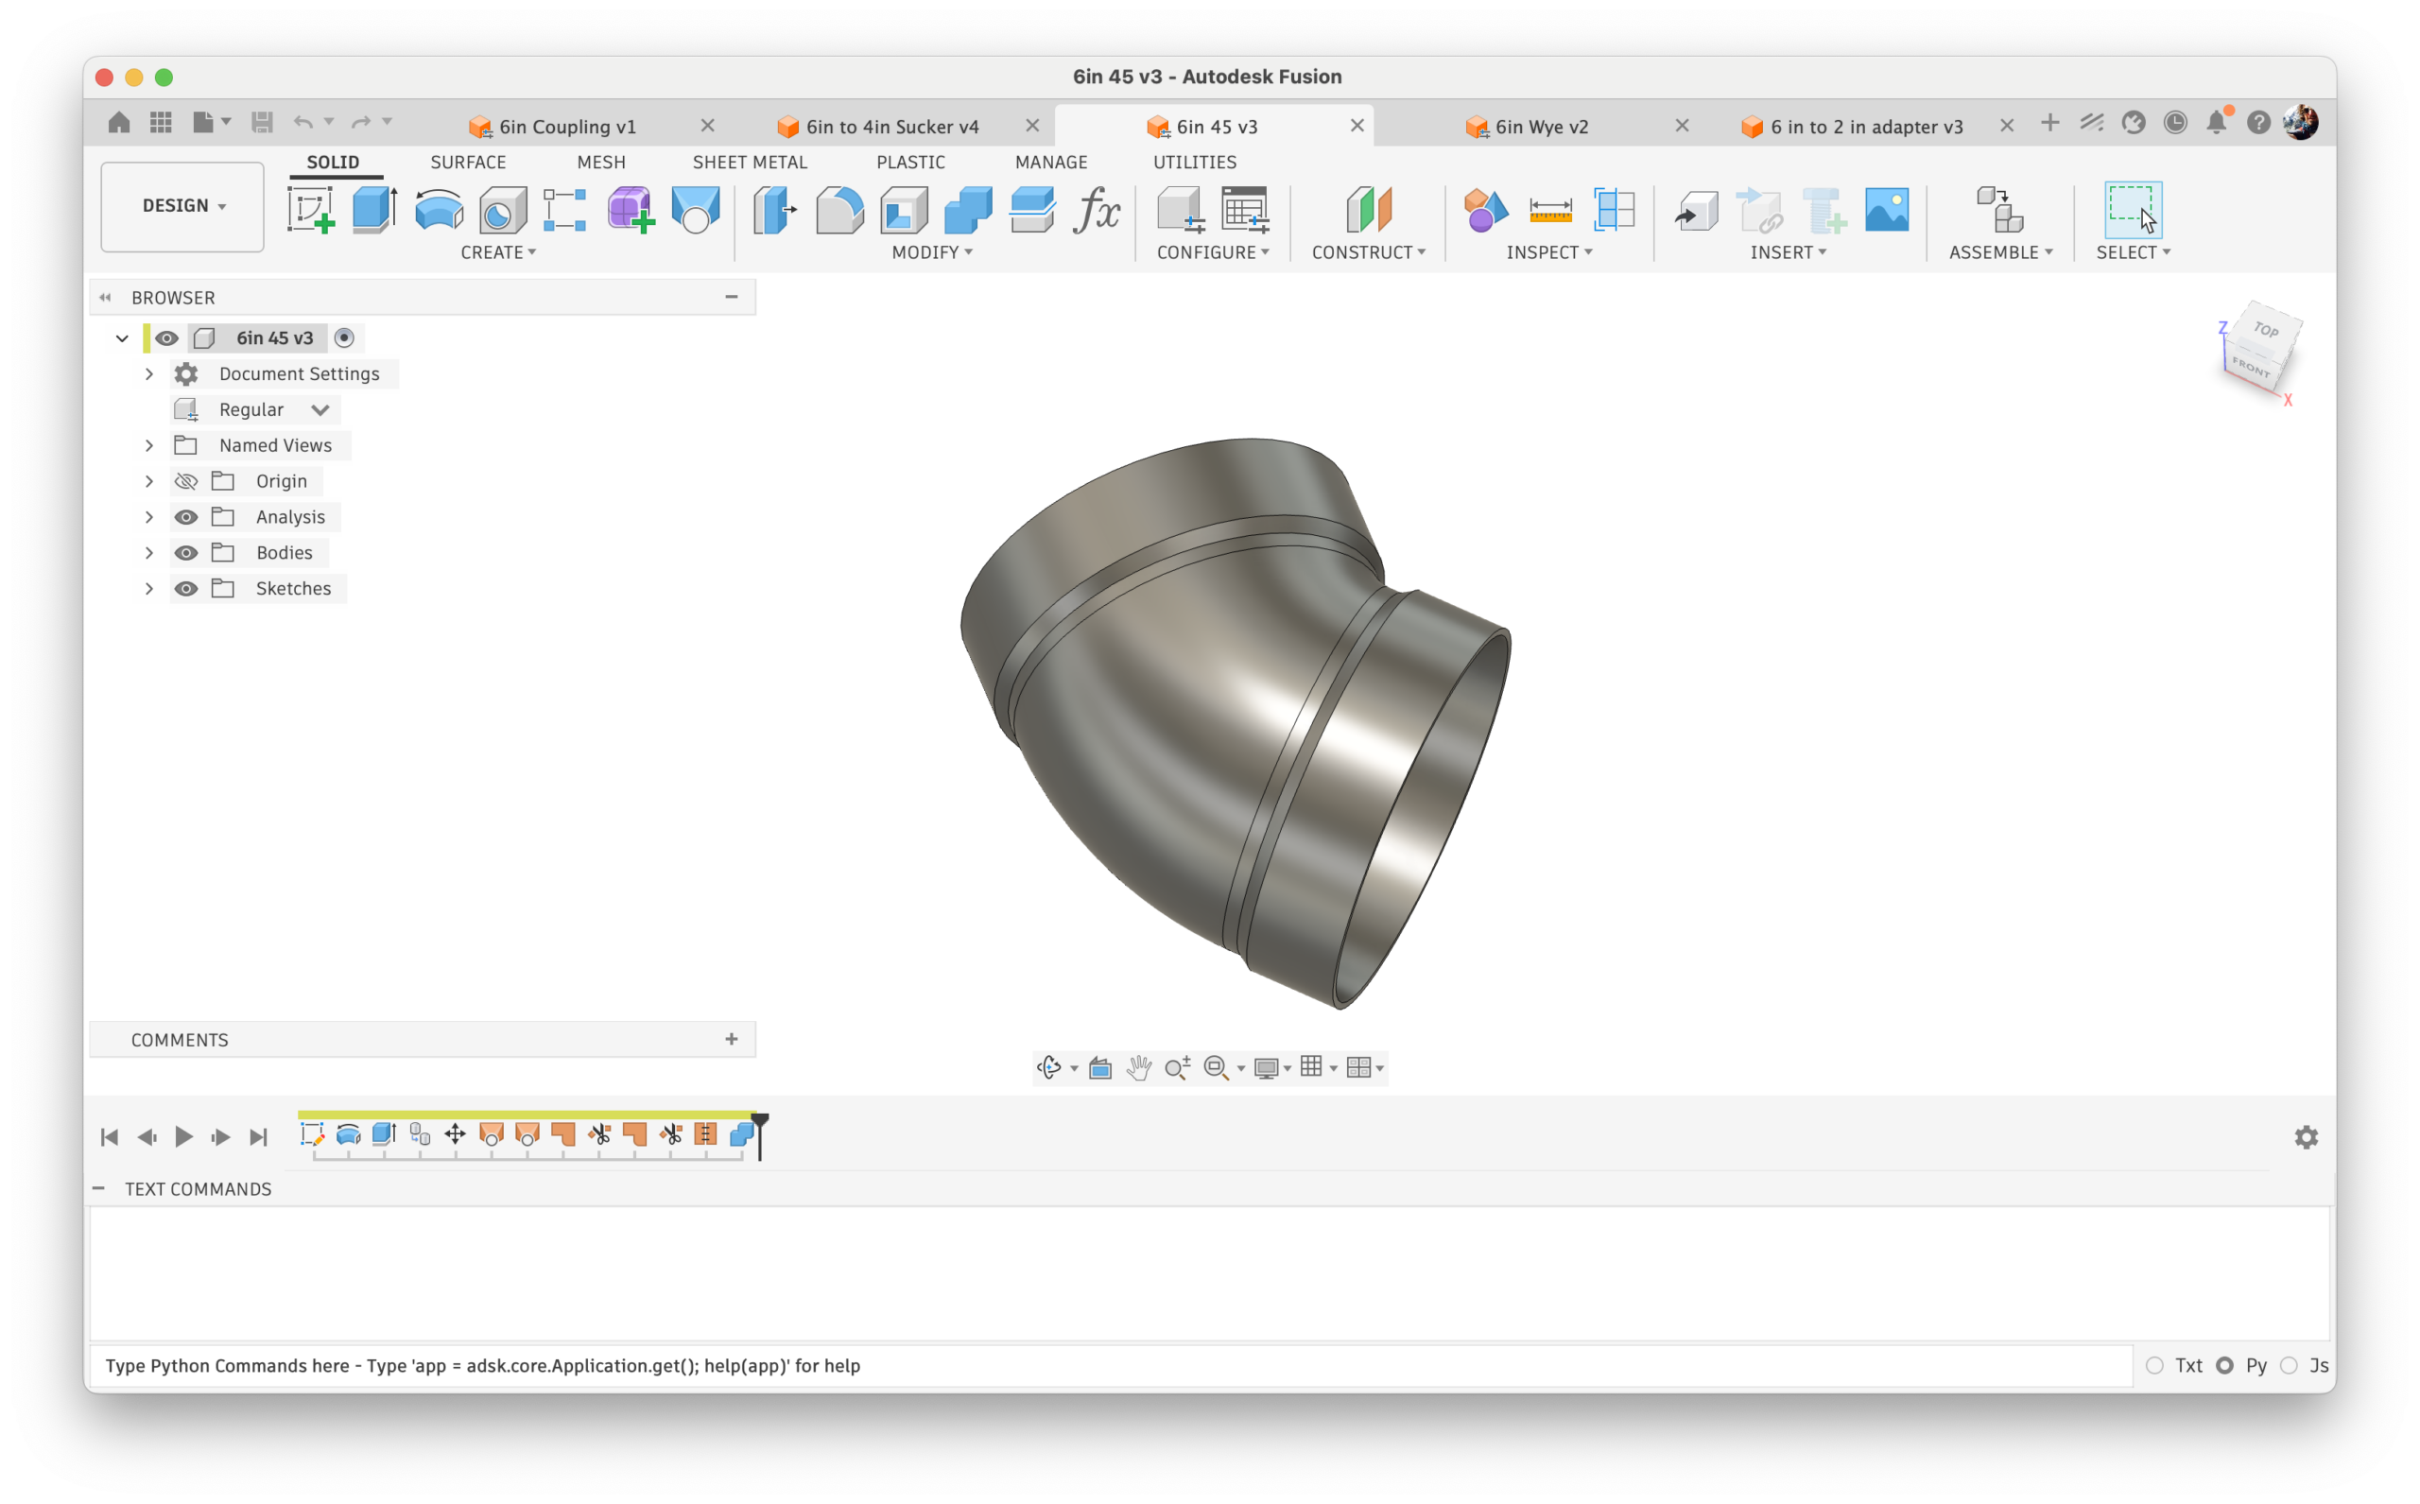This screenshot has width=2420, height=1504.
Task: Expand the Sketches folder tree
Action: 149,589
